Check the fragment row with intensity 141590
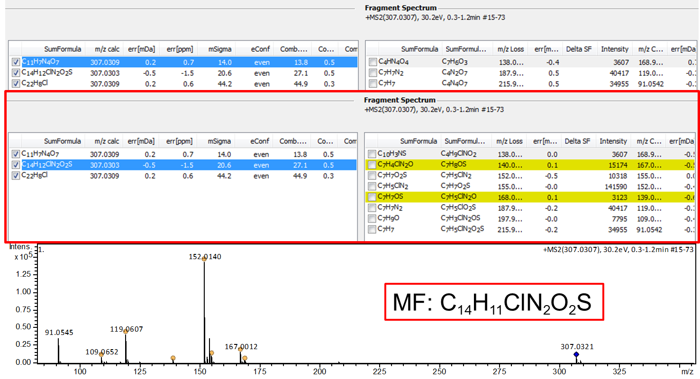 click(x=372, y=186)
